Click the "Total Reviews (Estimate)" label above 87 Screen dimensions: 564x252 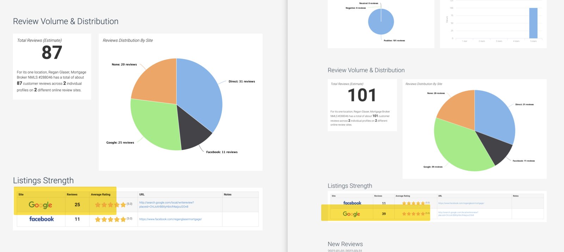[x=39, y=41]
